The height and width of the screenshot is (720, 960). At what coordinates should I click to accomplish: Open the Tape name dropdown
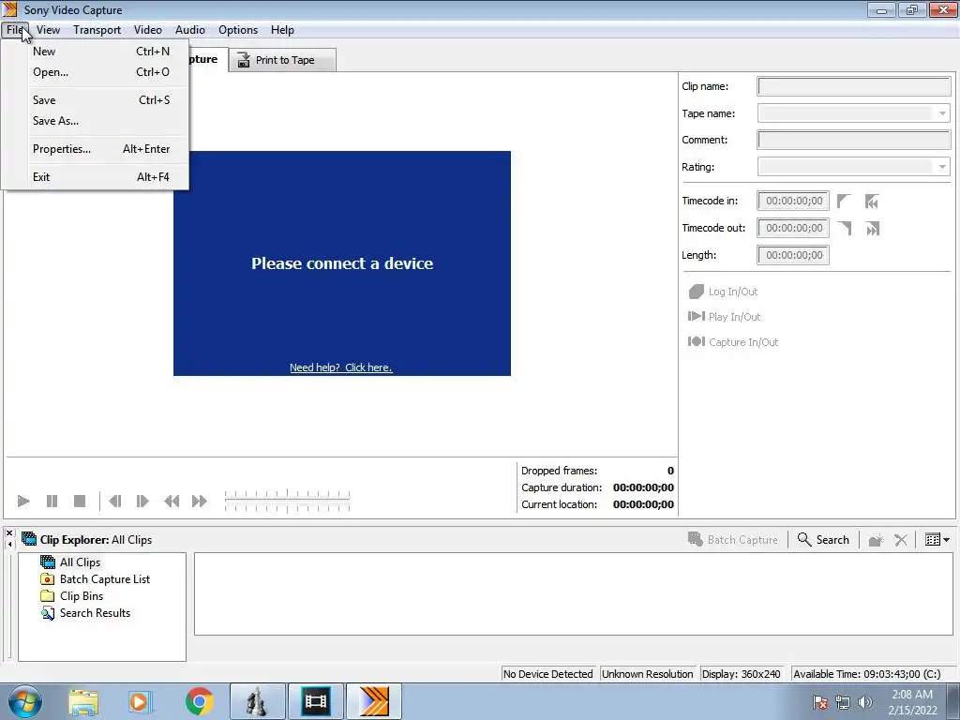943,113
